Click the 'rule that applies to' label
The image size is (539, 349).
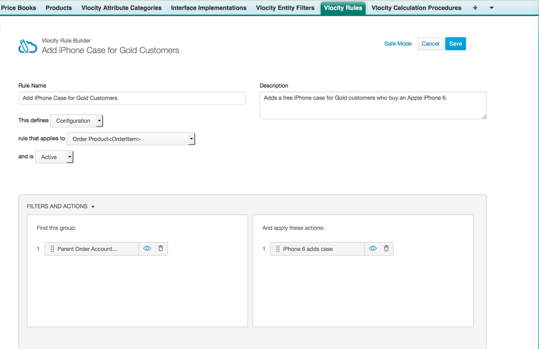(x=42, y=138)
